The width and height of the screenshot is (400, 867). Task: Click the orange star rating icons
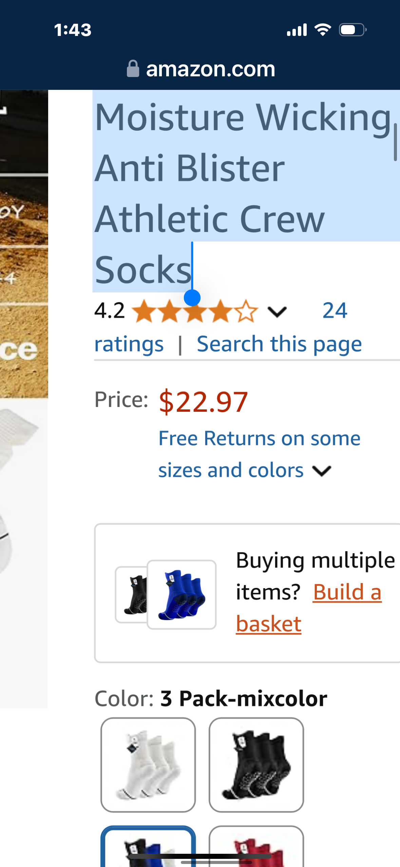point(195,311)
